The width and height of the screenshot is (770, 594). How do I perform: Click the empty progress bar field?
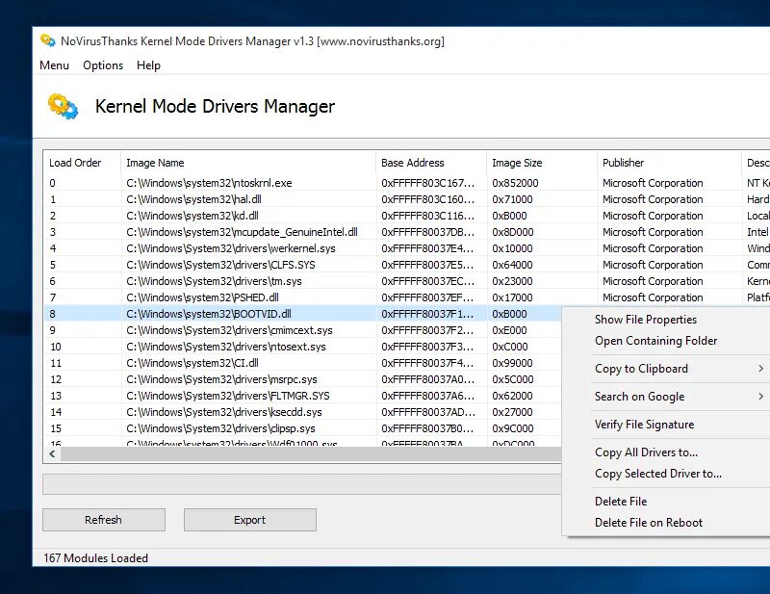302,484
